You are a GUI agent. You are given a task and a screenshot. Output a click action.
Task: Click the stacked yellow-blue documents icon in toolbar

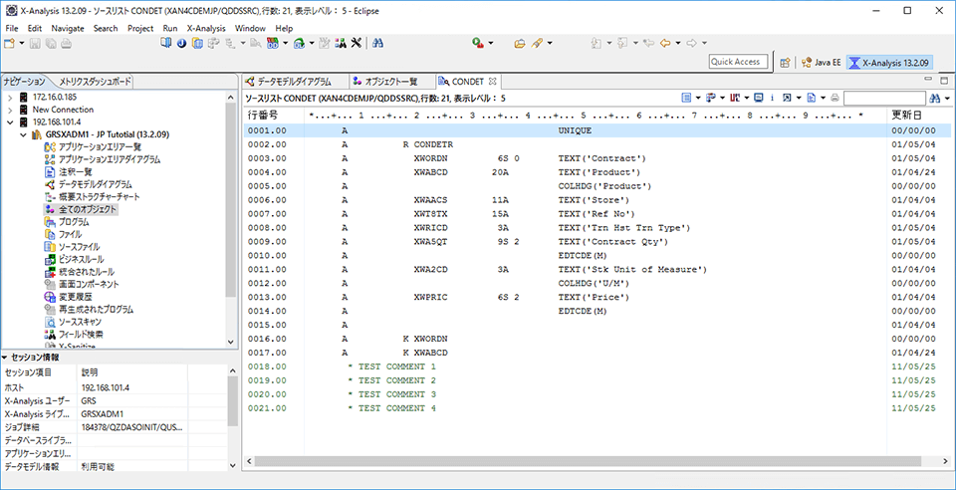[197, 43]
